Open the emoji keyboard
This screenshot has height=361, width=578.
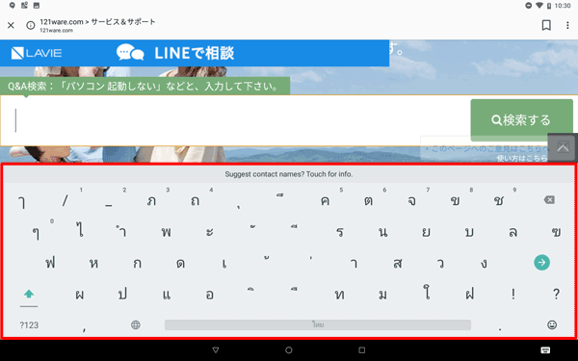[x=552, y=324]
